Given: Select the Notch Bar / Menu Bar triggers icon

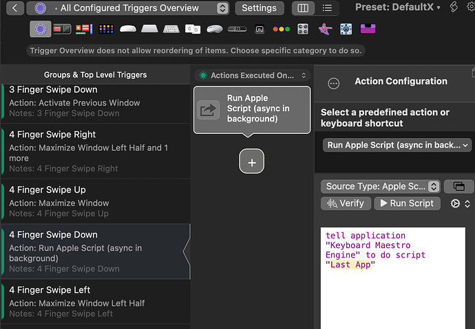Looking at the screenshot, I should tap(84, 30).
